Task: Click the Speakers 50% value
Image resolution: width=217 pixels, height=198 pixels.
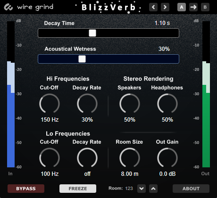Action: point(130,120)
